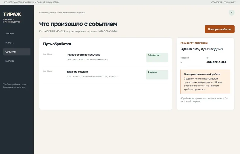Click the 1 задача status badge
Image resolution: width=240 pixels, height=154 pixels.
coord(157,74)
